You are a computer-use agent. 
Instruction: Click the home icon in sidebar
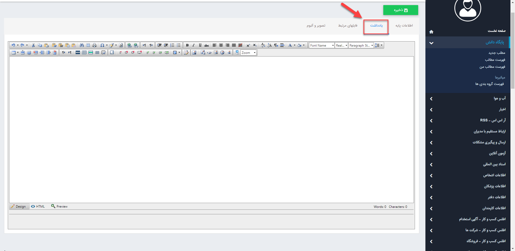[431, 32]
